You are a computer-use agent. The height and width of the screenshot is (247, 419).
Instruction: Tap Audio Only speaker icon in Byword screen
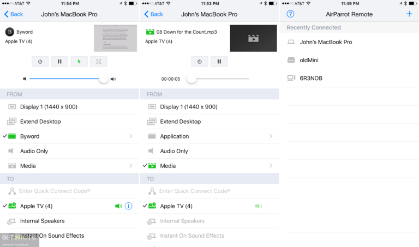click(11, 151)
